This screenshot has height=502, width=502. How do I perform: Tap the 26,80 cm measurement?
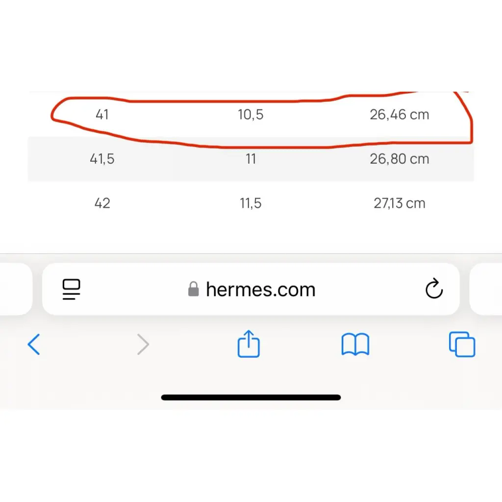click(x=399, y=159)
